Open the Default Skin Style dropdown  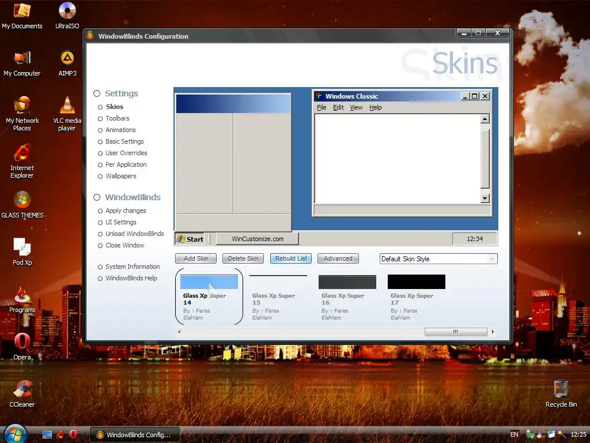pyautogui.click(x=438, y=259)
